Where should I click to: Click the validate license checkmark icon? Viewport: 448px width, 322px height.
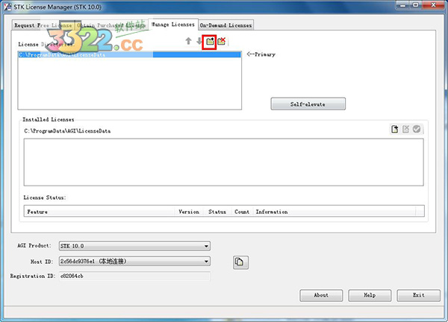417,130
